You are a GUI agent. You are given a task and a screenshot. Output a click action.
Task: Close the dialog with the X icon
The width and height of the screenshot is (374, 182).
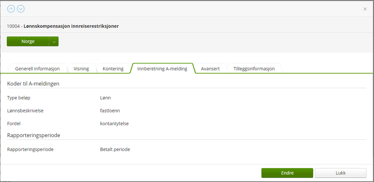(x=365, y=9)
